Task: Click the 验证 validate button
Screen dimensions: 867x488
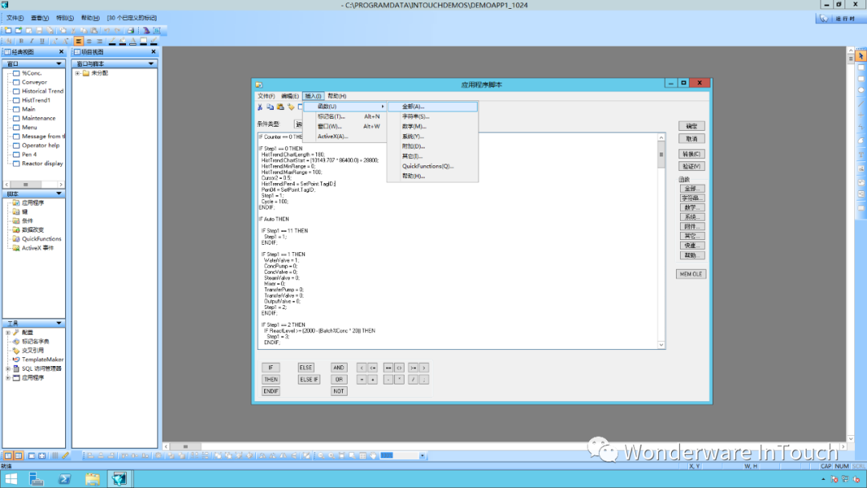Action: (x=690, y=165)
